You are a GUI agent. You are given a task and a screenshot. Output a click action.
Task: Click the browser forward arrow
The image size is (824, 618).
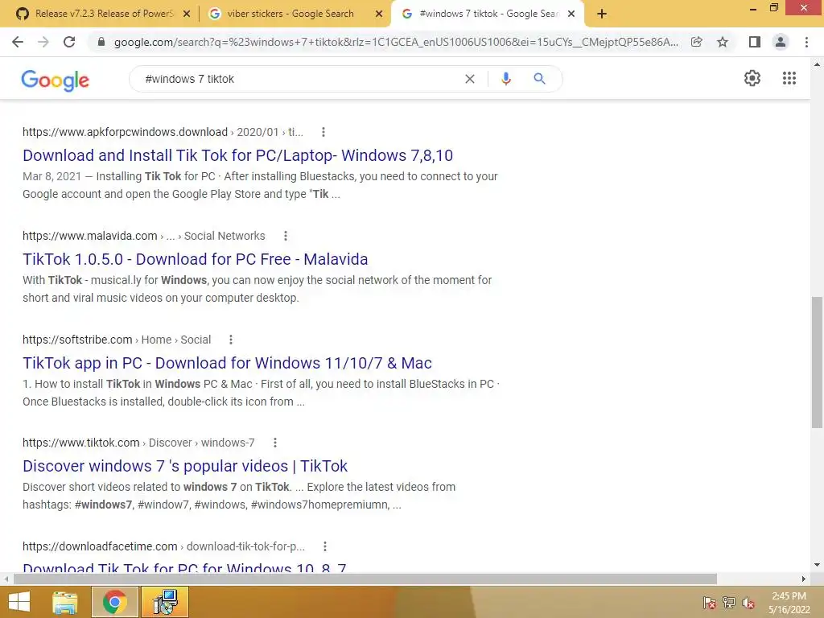(x=43, y=42)
